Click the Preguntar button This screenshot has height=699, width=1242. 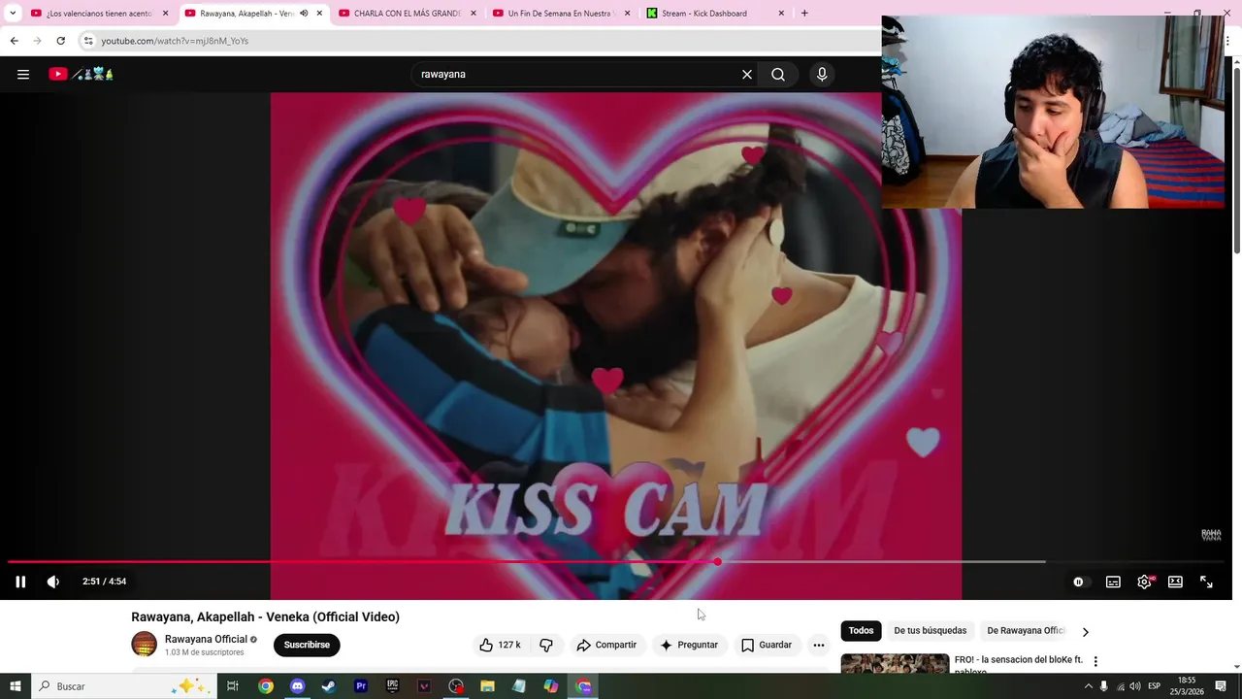689,645
